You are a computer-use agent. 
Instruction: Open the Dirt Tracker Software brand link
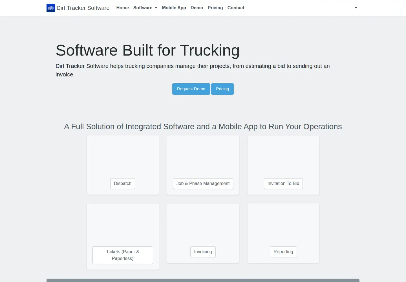click(x=78, y=8)
